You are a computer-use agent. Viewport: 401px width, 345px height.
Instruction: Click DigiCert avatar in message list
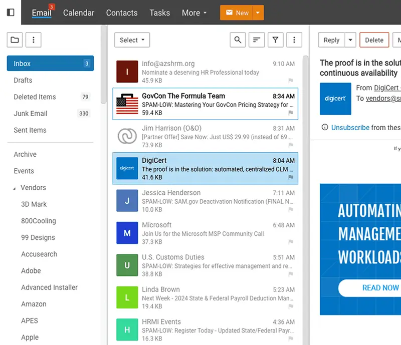[x=127, y=168]
